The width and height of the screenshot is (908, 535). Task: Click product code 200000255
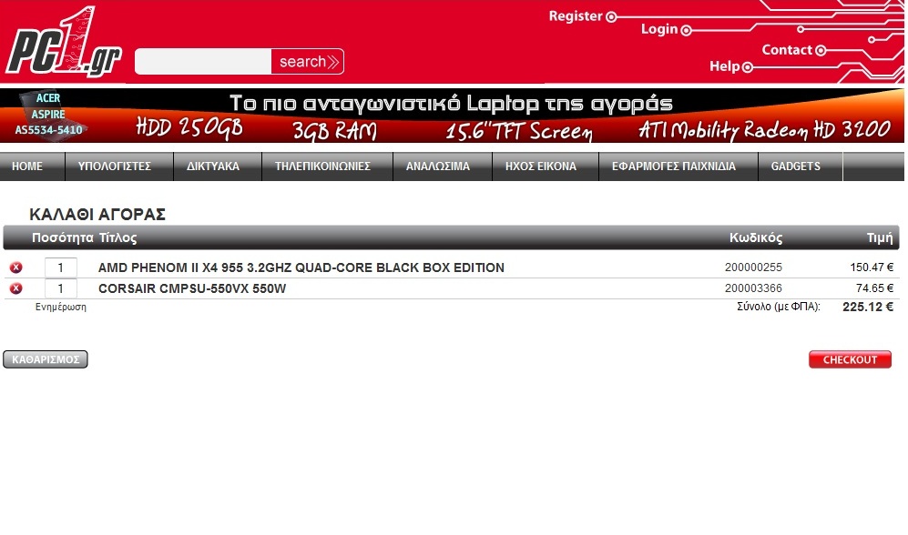pyautogui.click(x=753, y=267)
